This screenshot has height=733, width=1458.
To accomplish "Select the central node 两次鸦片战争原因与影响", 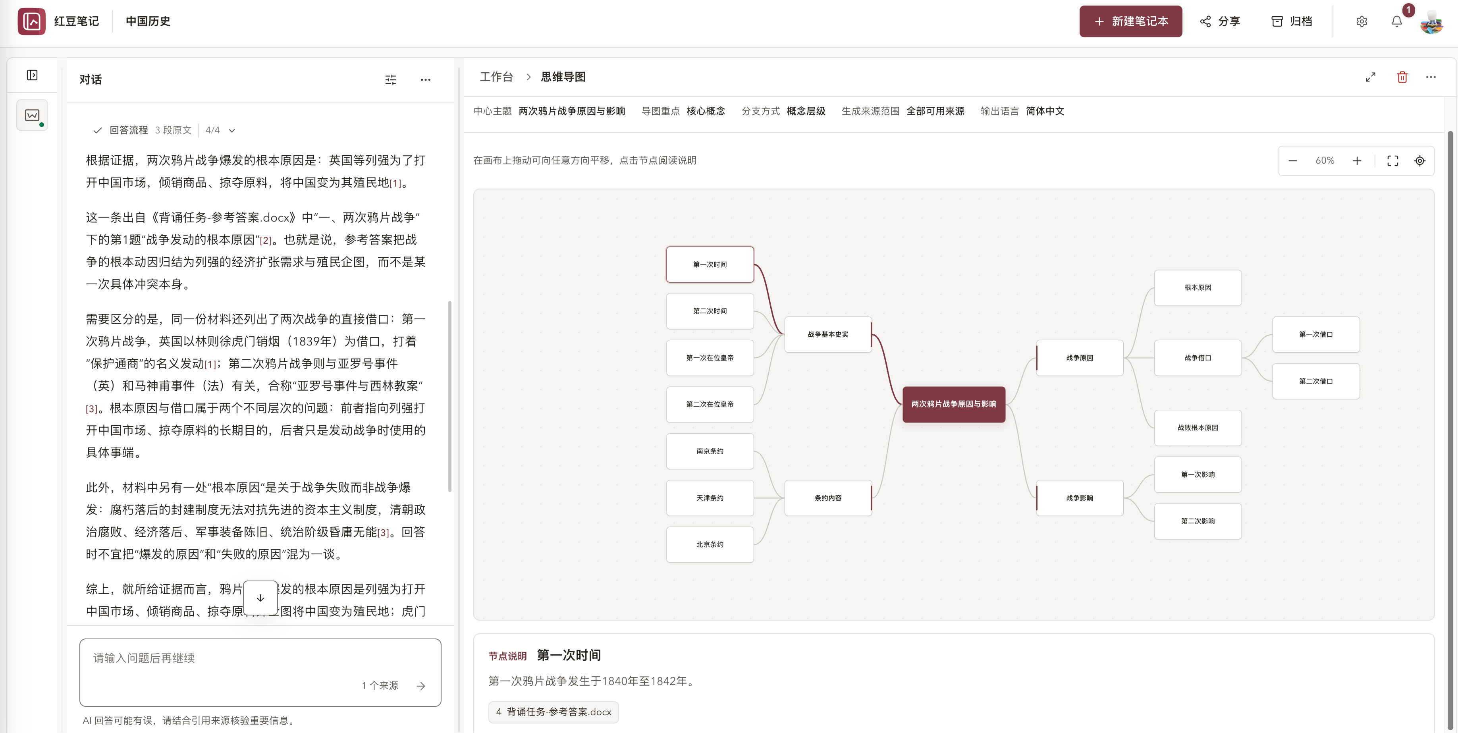I will point(954,404).
